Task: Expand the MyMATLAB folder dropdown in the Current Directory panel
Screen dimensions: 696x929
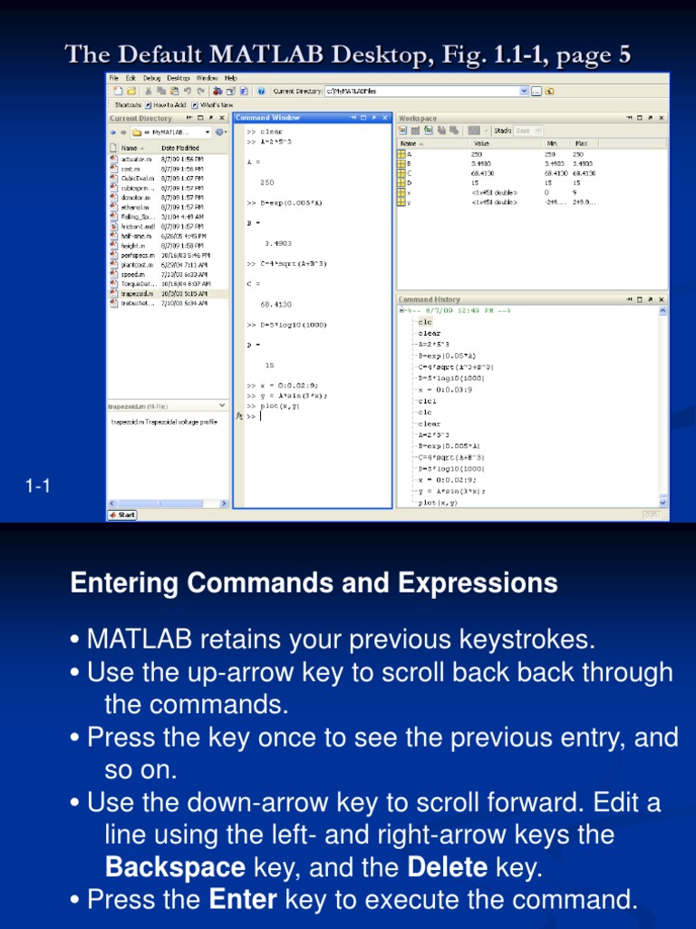Action: pos(208,132)
